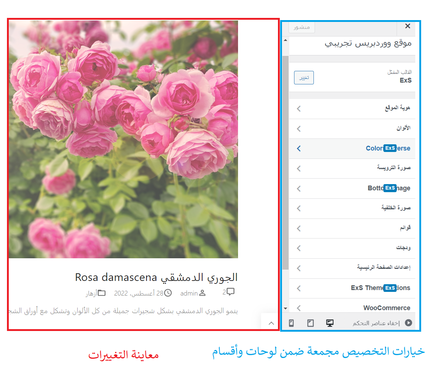Image resolution: width=427 pixels, height=377 pixels.
Task: Click the post date 28 أغسطس، 2022
Action: [139, 293]
